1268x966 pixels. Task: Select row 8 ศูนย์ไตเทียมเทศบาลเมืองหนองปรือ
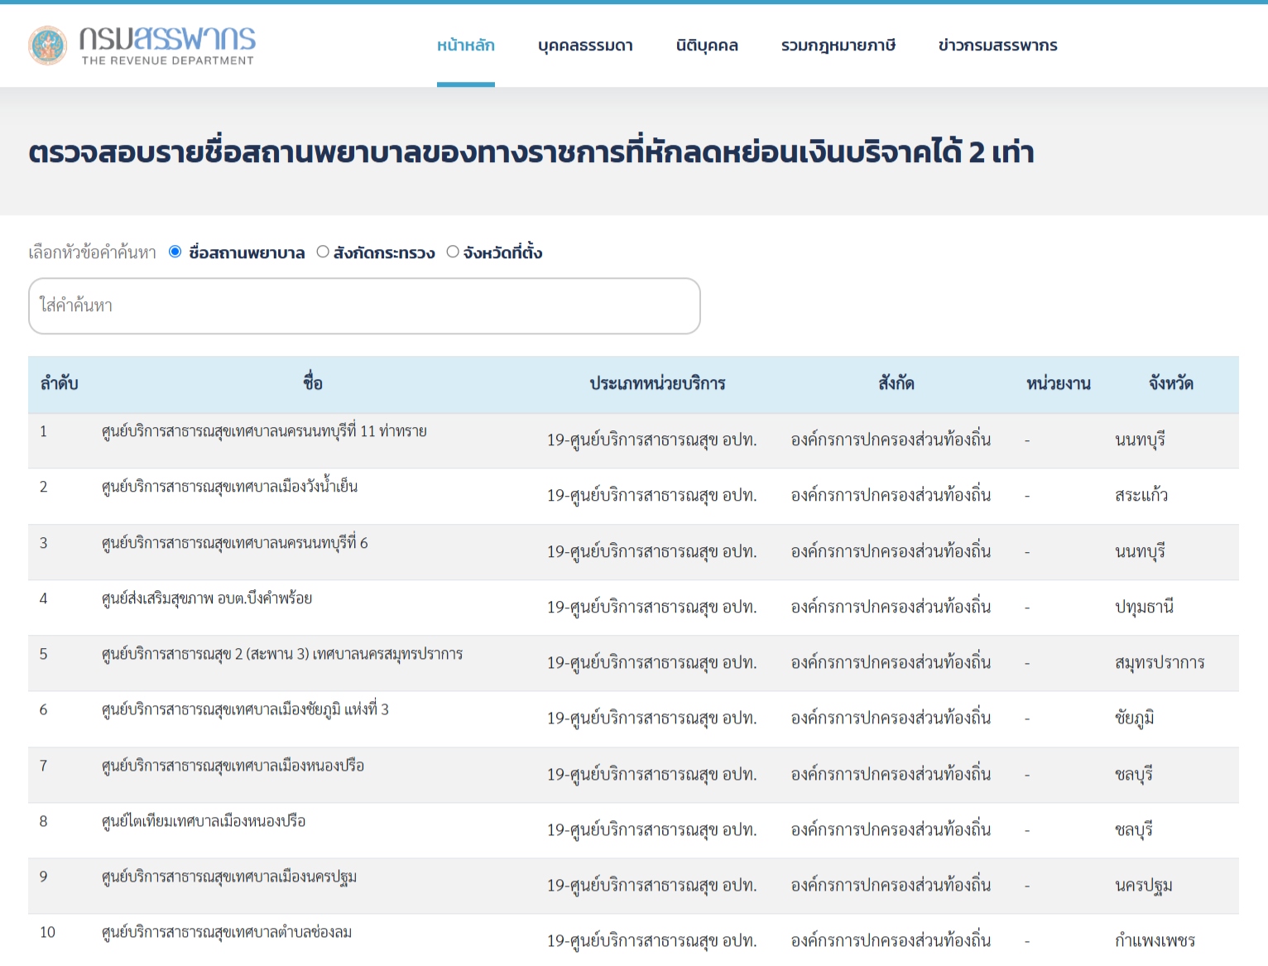204,821
